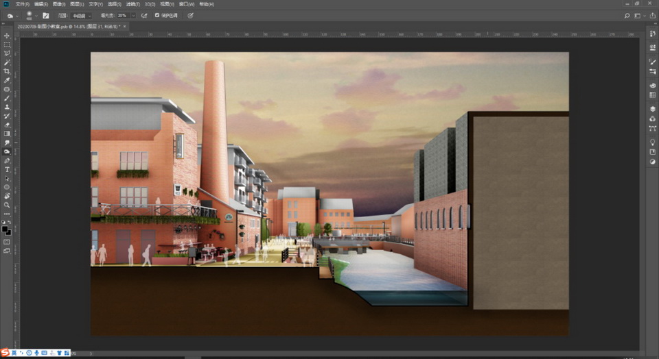Screen dimensions: 659x359
Task: Click the foreground color swatch
Action: tap(5, 230)
